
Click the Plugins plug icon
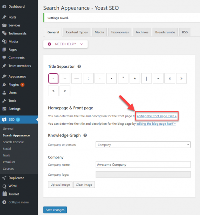[x=4, y=85]
